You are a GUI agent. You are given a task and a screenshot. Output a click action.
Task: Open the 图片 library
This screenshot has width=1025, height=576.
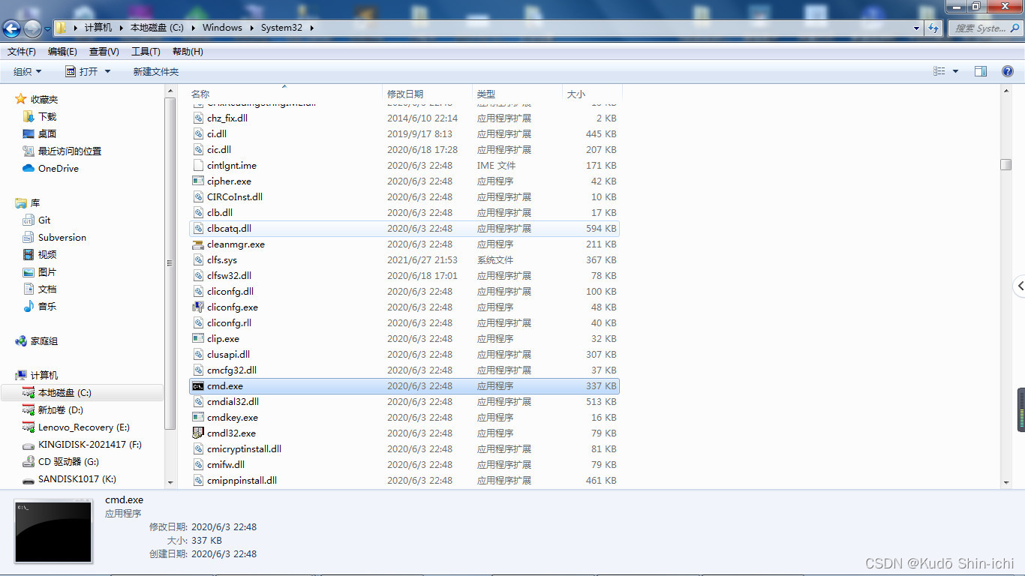tap(47, 271)
